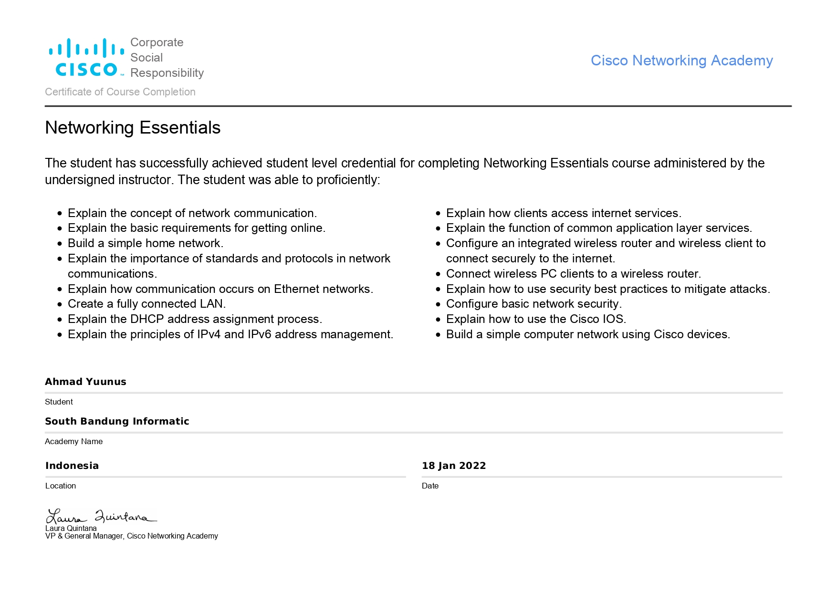Click the VP & General Manager title line
The image size is (837, 592).
[132, 536]
